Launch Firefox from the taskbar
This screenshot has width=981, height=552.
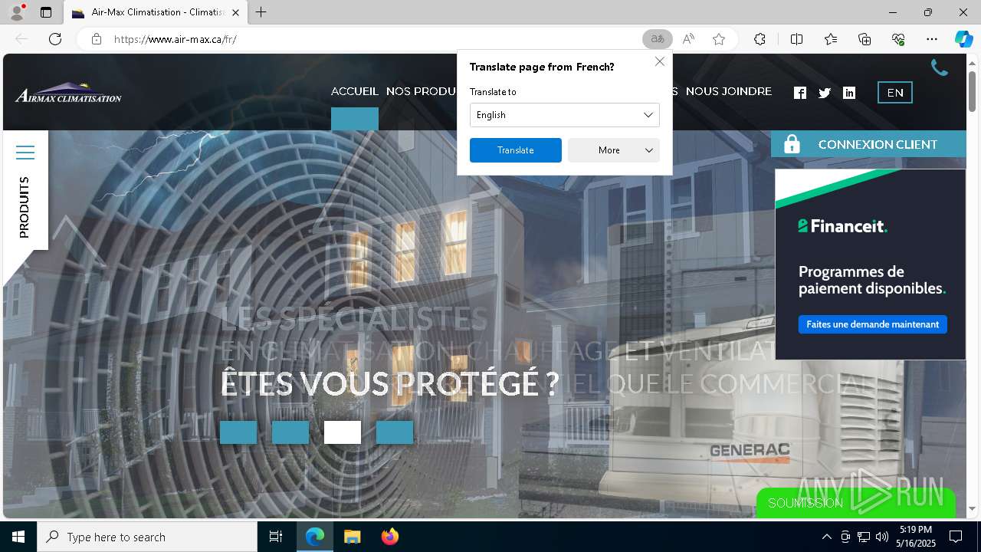point(389,537)
